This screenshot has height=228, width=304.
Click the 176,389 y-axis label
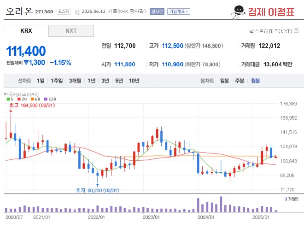288,104
